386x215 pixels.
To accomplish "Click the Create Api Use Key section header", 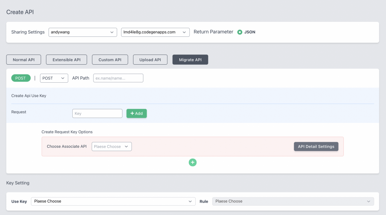I will point(29,96).
